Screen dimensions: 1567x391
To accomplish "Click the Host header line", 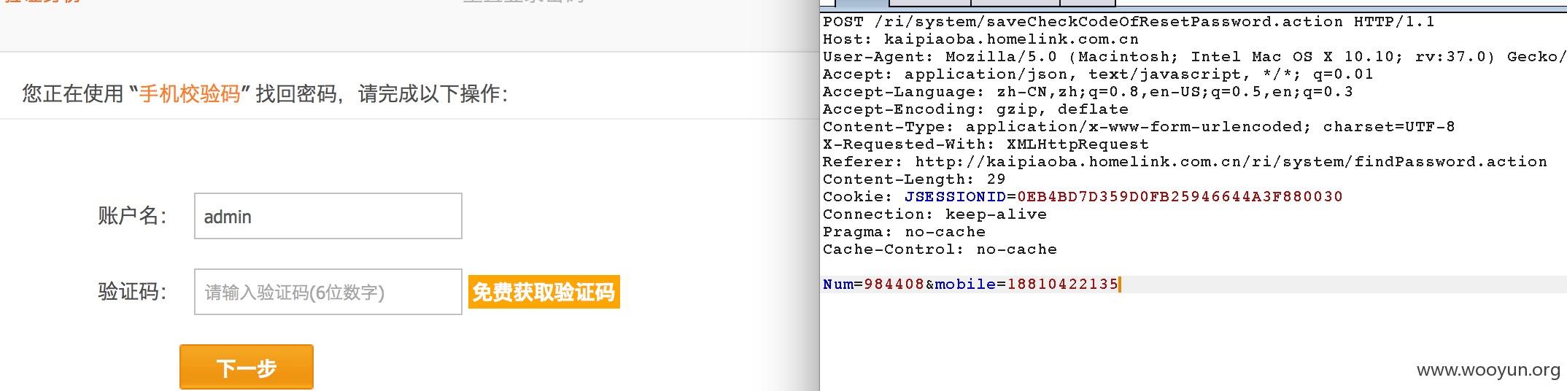I will click(980, 39).
